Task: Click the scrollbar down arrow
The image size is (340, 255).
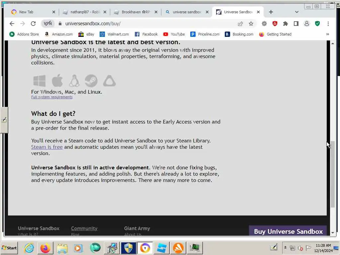Action: pos(333,233)
